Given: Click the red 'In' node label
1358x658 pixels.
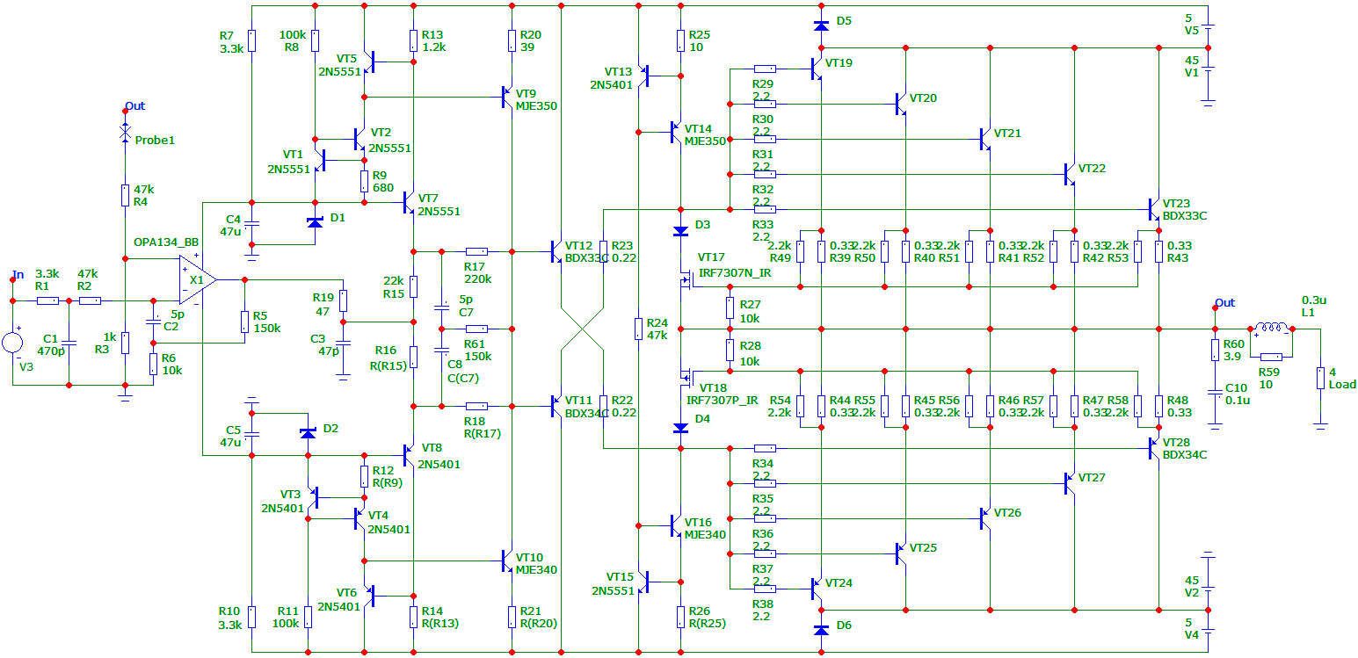Looking at the screenshot, I should (x=18, y=274).
